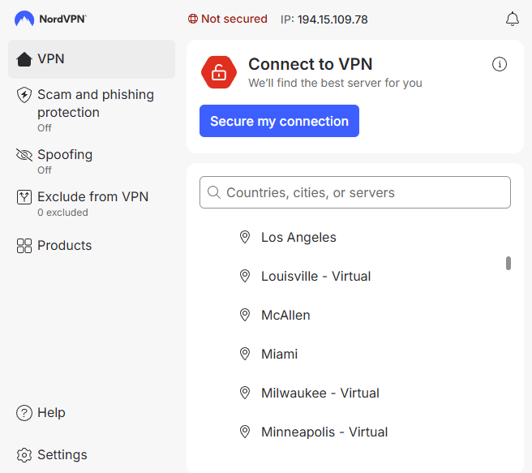
Task: Click the 0 excluded label
Action: coord(62,213)
